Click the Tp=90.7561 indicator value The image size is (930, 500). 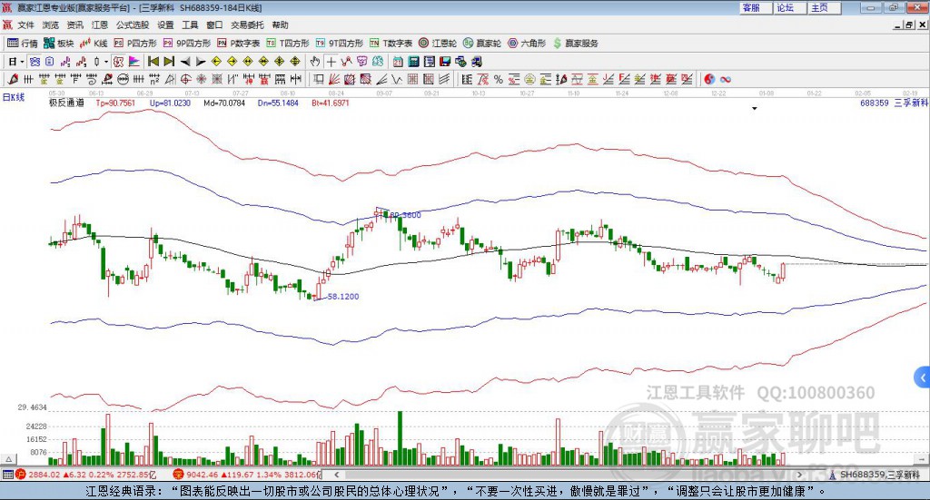click(x=115, y=103)
